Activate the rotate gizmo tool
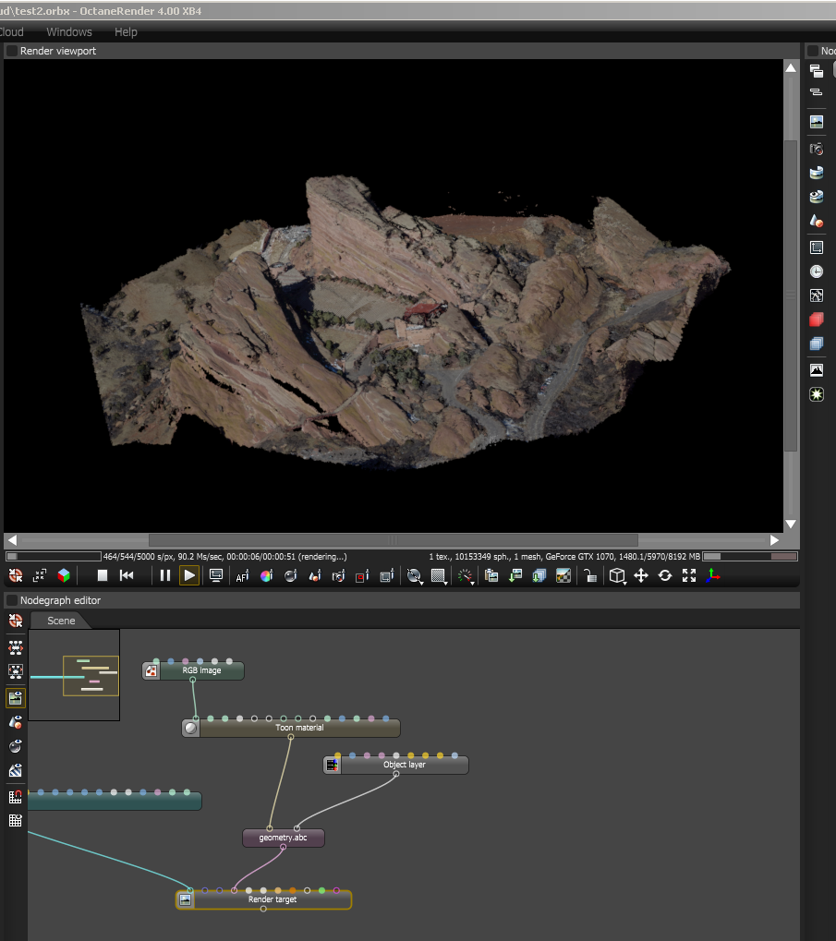 (665, 575)
